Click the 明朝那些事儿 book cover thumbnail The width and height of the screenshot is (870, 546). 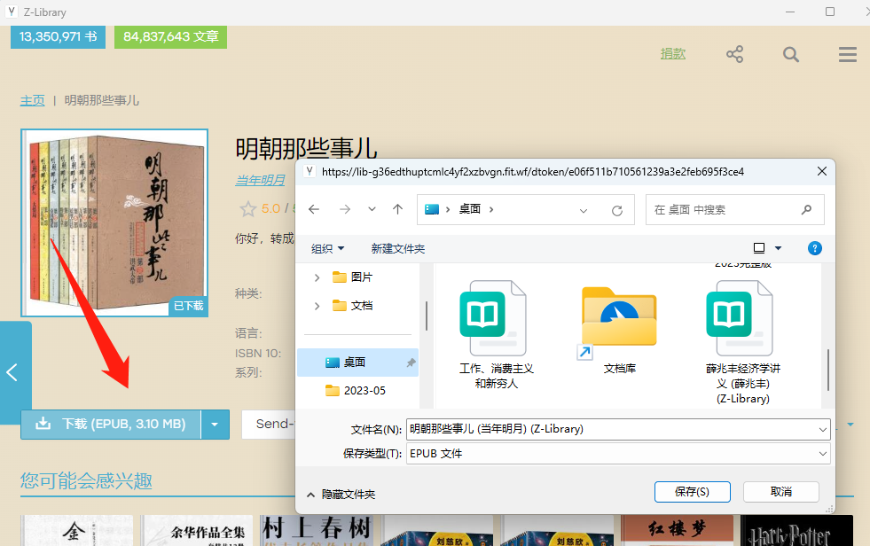pos(114,222)
